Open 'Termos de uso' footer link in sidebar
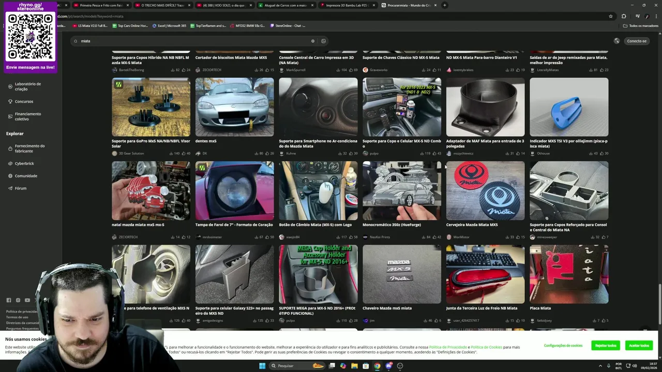 pos(17,317)
